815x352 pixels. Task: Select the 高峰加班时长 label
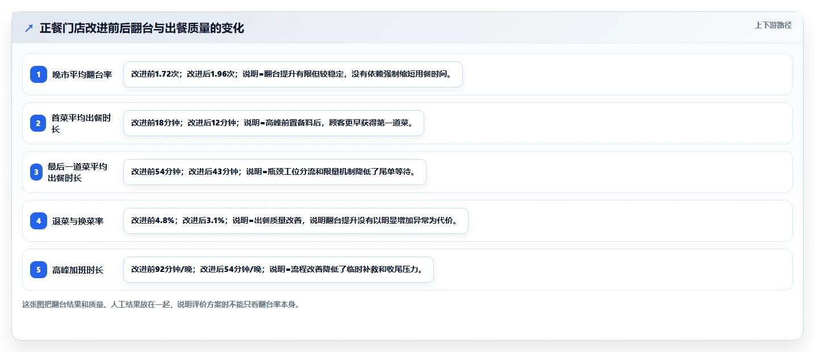point(78,270)
